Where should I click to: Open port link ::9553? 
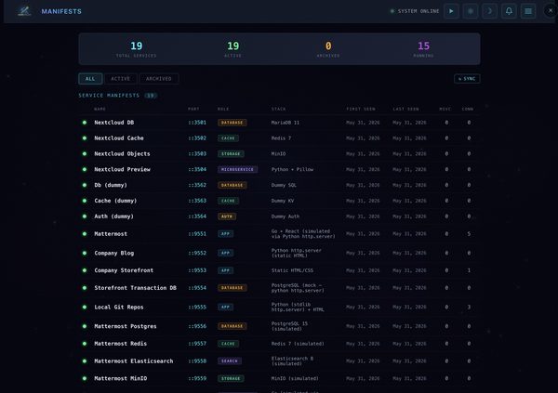(x=197, y=270)
